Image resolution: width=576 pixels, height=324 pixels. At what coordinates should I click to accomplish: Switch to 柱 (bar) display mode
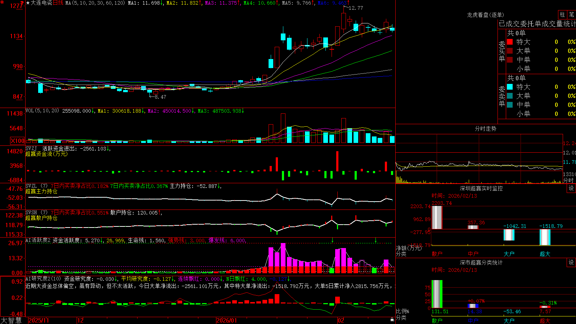coord(562,15)
